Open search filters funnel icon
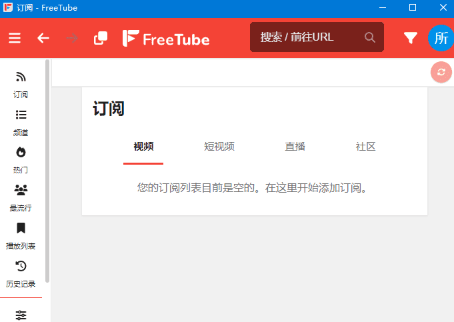The height and width of the screenshot is (322, 454). click(x=411, y=38)
